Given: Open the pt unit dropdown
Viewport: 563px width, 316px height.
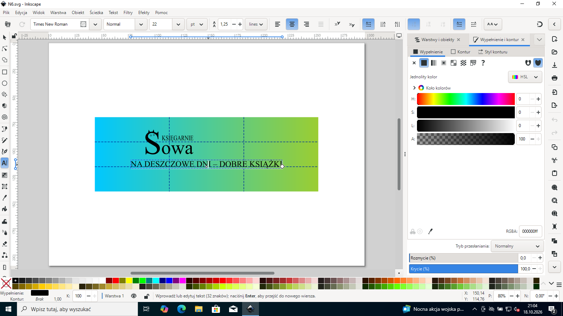Looking at the screenshot, I should tap(197, 24).
